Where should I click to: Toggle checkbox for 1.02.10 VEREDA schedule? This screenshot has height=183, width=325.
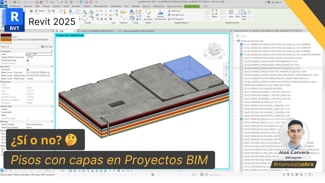pyautogui.click(x=241, y=88)
